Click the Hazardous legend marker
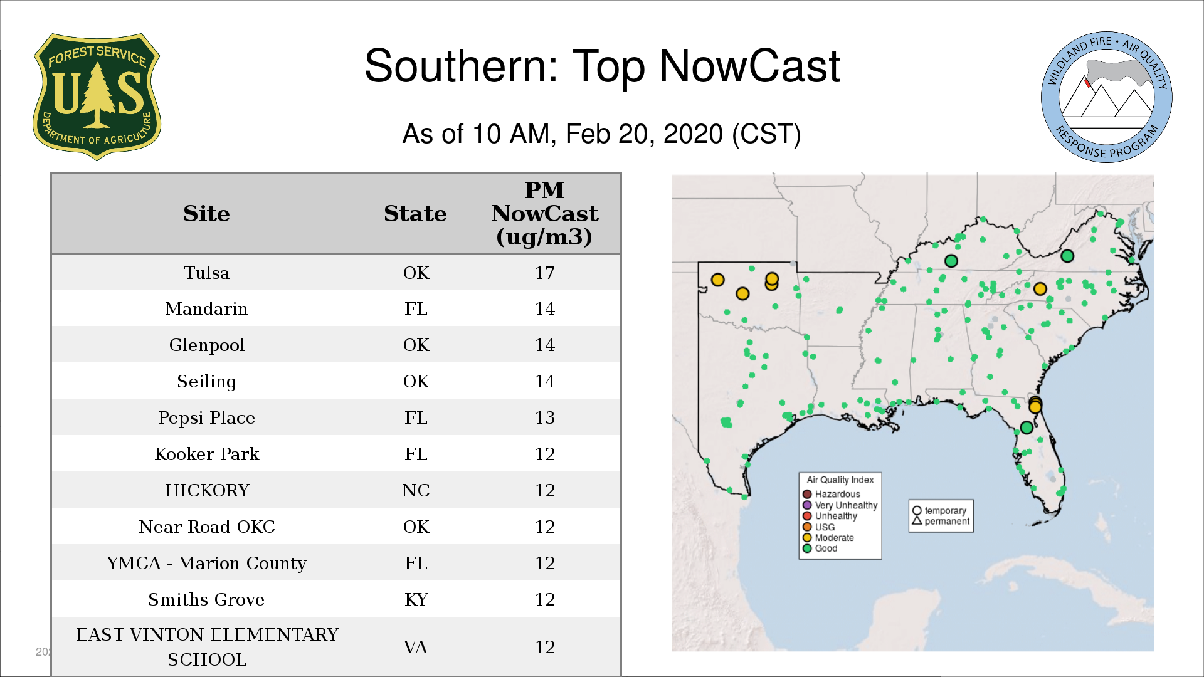This screenshot has height=677, width=1204. 807,494
